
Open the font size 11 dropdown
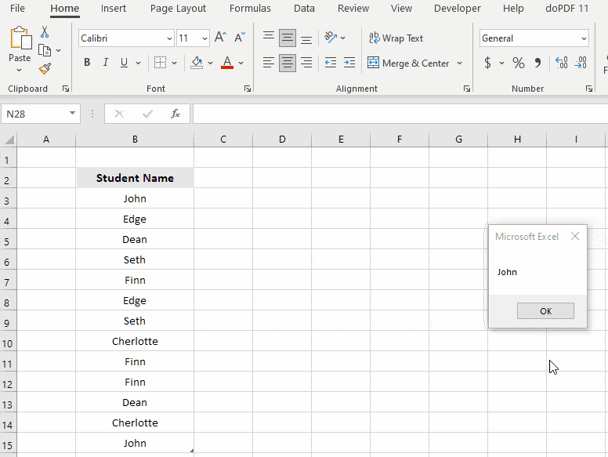point(204,38)
